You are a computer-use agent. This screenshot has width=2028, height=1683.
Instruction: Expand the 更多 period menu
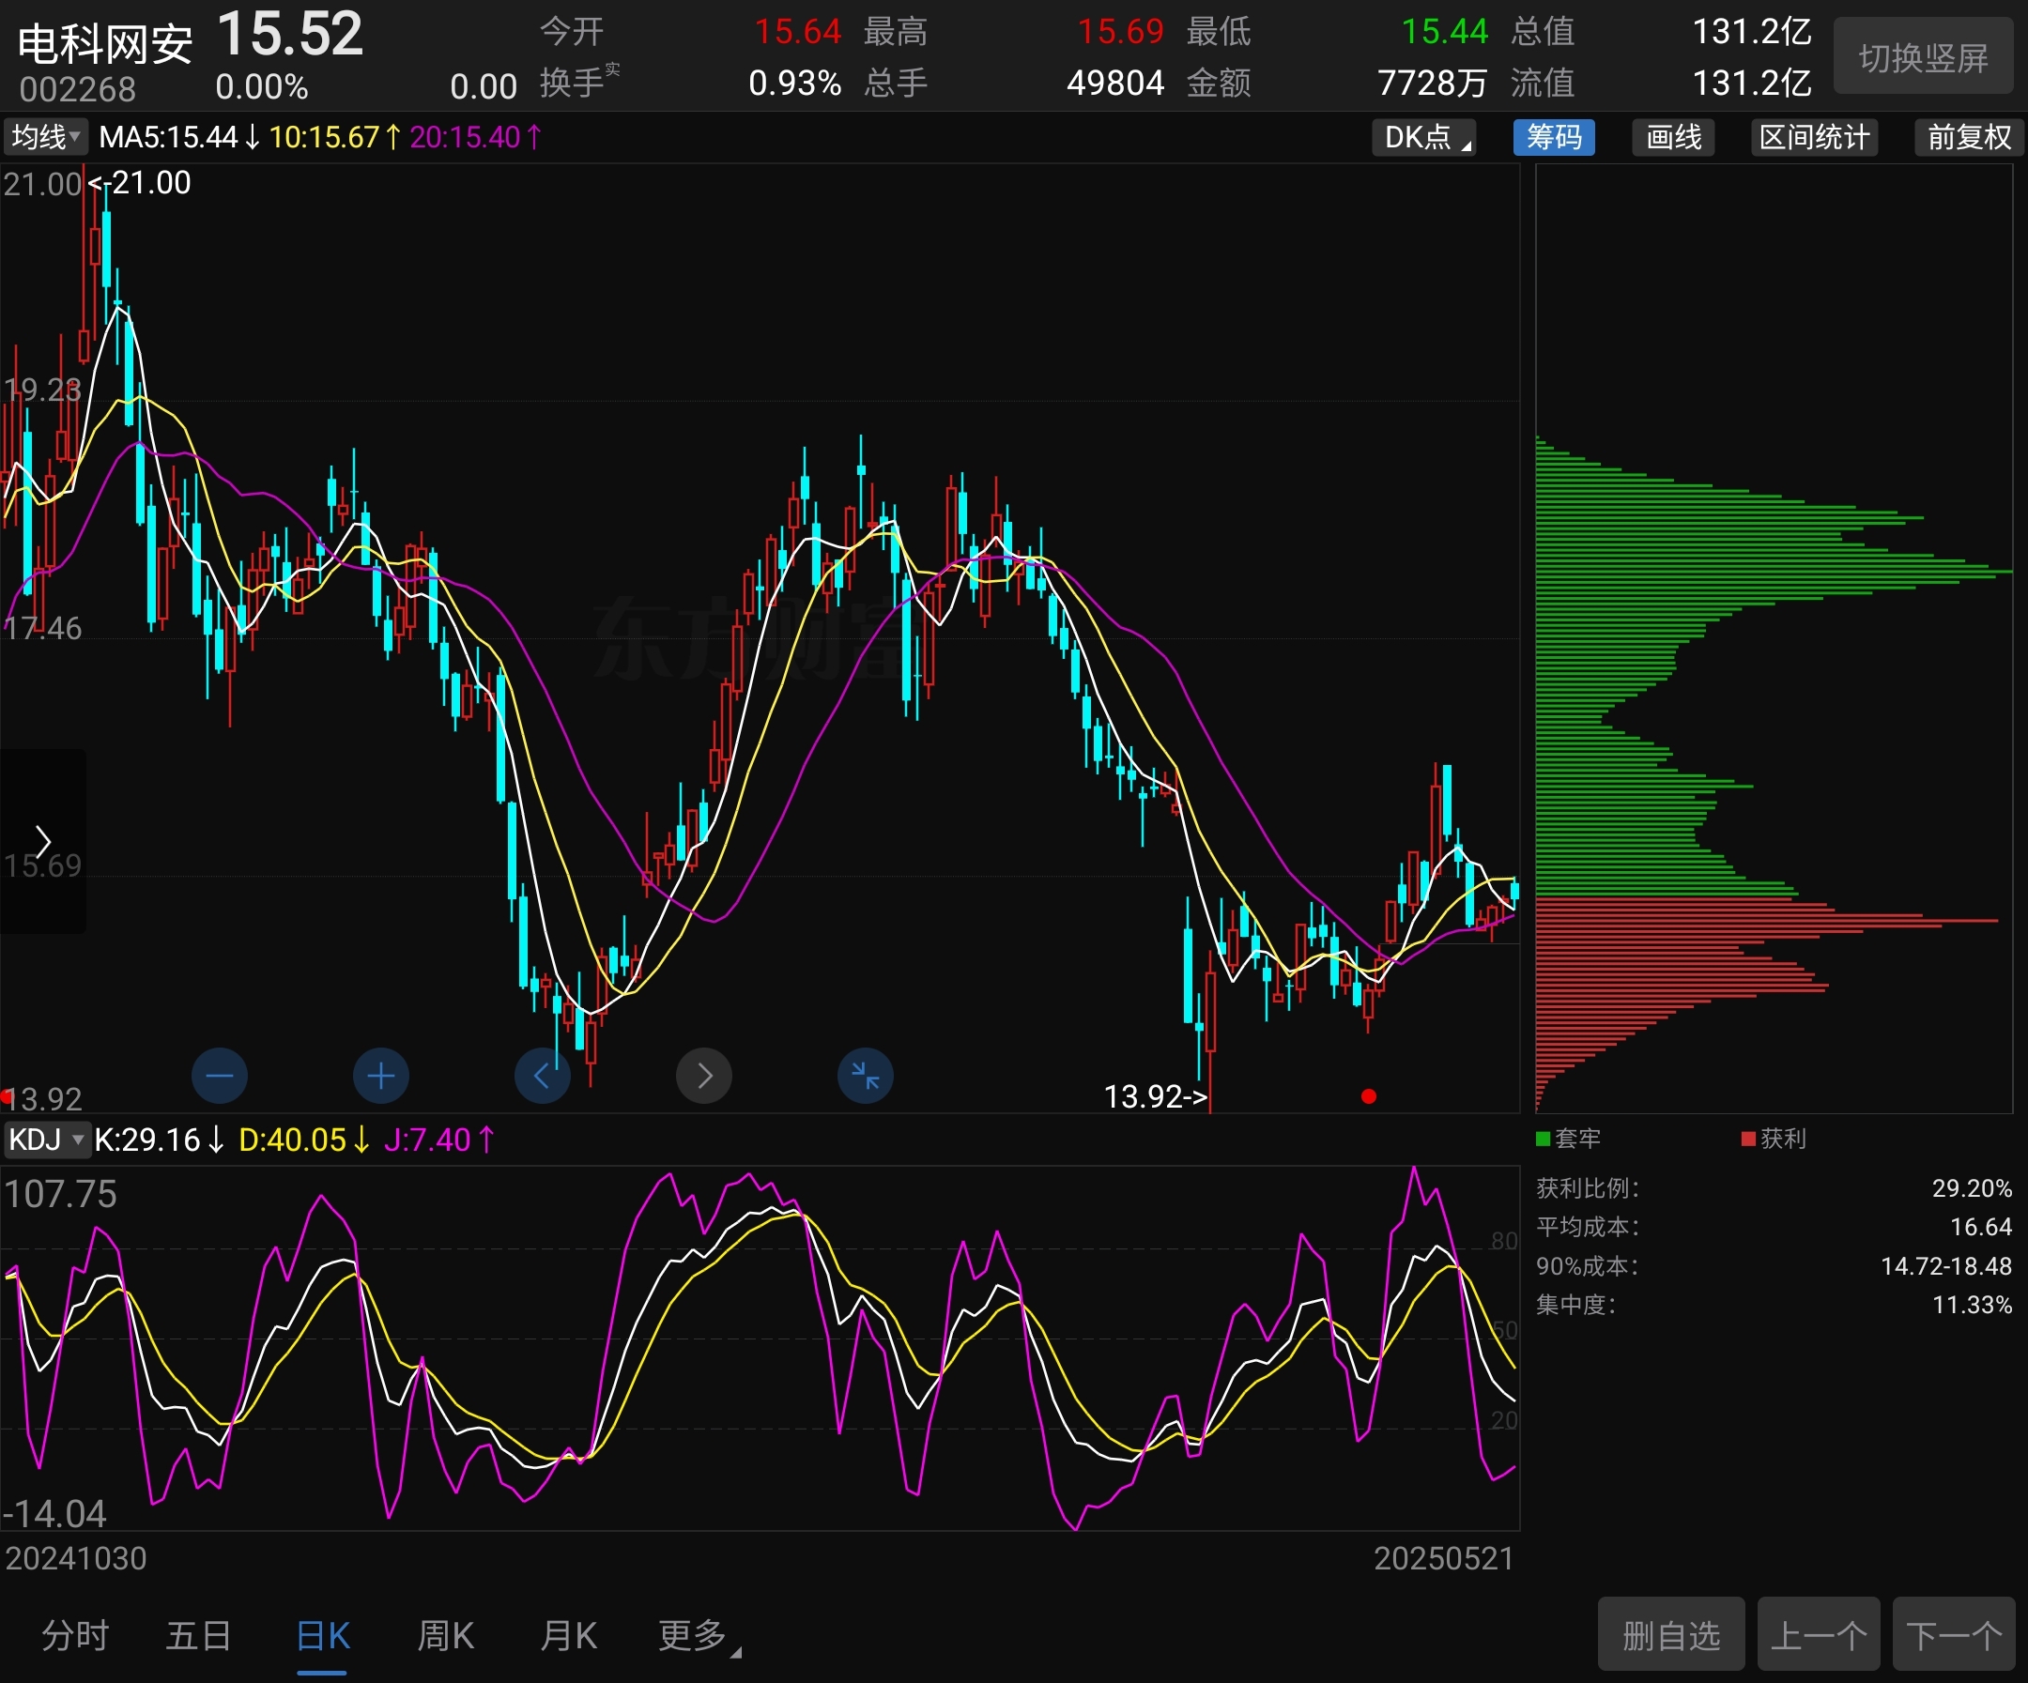[699, 1636]
